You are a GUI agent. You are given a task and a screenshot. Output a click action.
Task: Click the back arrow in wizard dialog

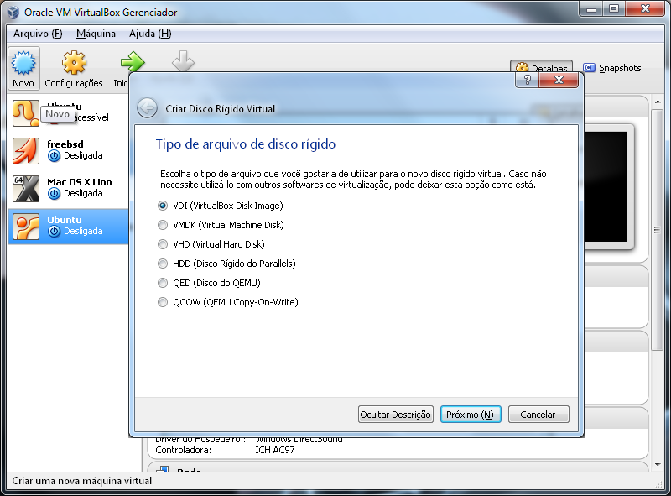[x=148, y=108]
